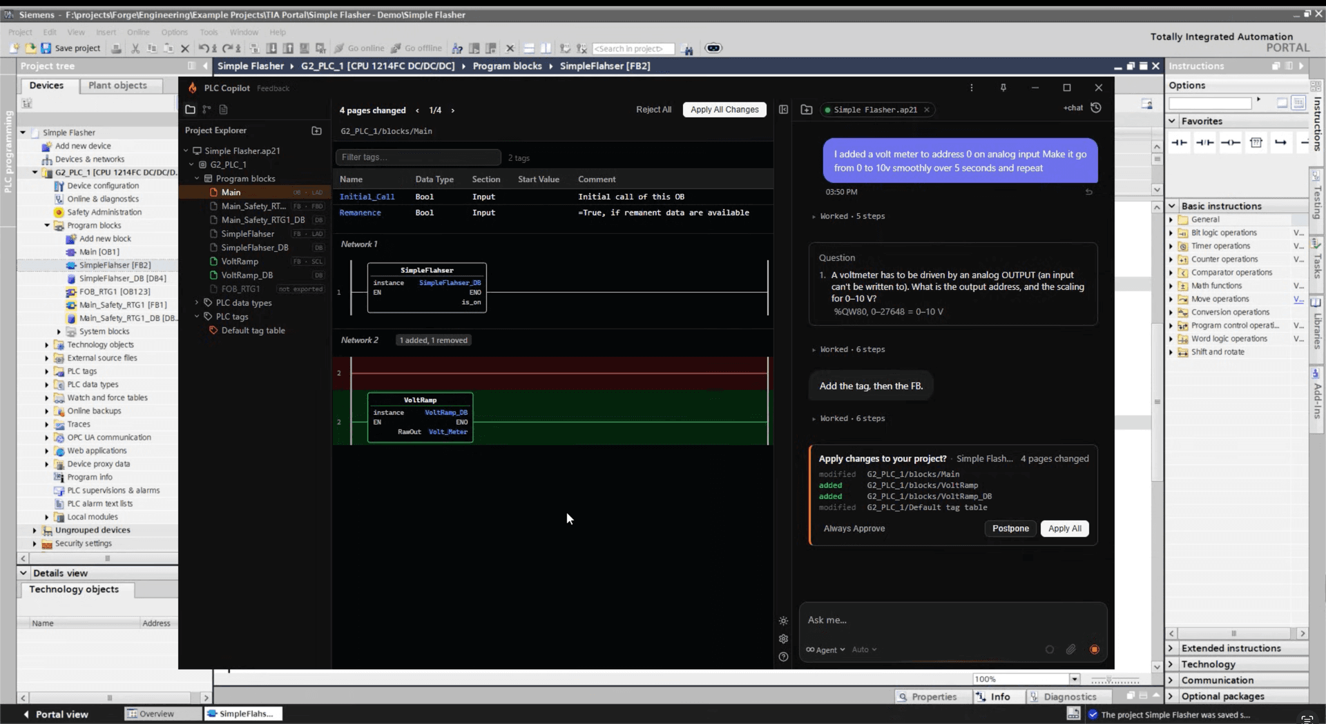Collapse the side panel icon left of chat
Screen dimensions: 1326x724
pos(783,109)
